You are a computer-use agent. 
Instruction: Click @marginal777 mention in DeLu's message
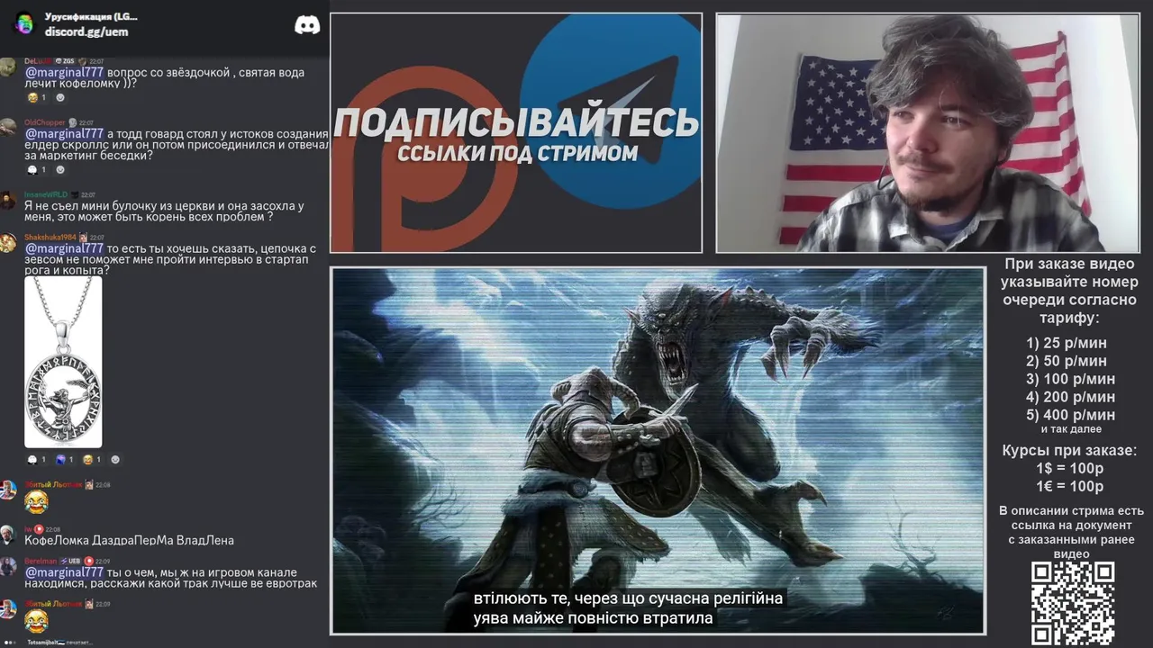[x=64, y=72]
